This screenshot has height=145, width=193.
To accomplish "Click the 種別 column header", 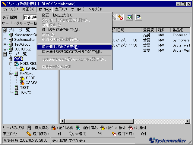I will point(163,30).
